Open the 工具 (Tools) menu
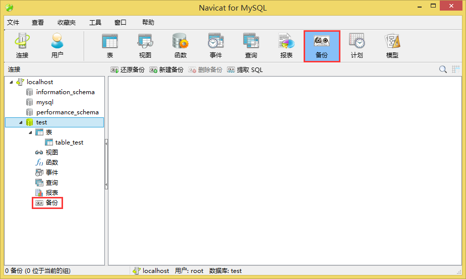This screenshot has height=279, width=466. point(95,23)
